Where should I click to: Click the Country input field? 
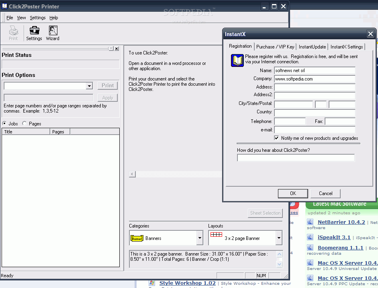(x=315, y=113)
